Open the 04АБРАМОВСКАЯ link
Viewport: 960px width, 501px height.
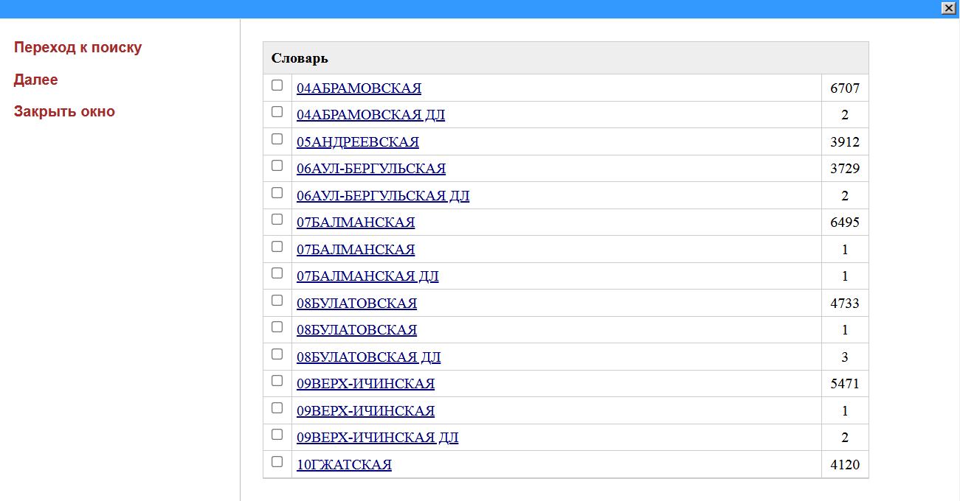click(359, 88)
